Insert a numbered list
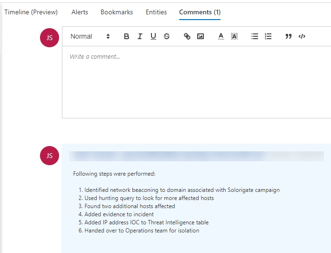 tap(268, 36)
